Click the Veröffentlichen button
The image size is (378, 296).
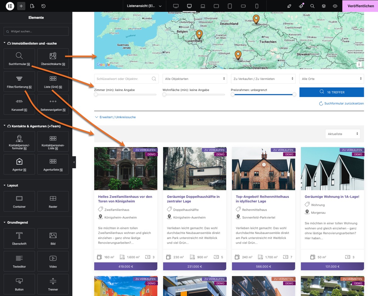[360, 6]
